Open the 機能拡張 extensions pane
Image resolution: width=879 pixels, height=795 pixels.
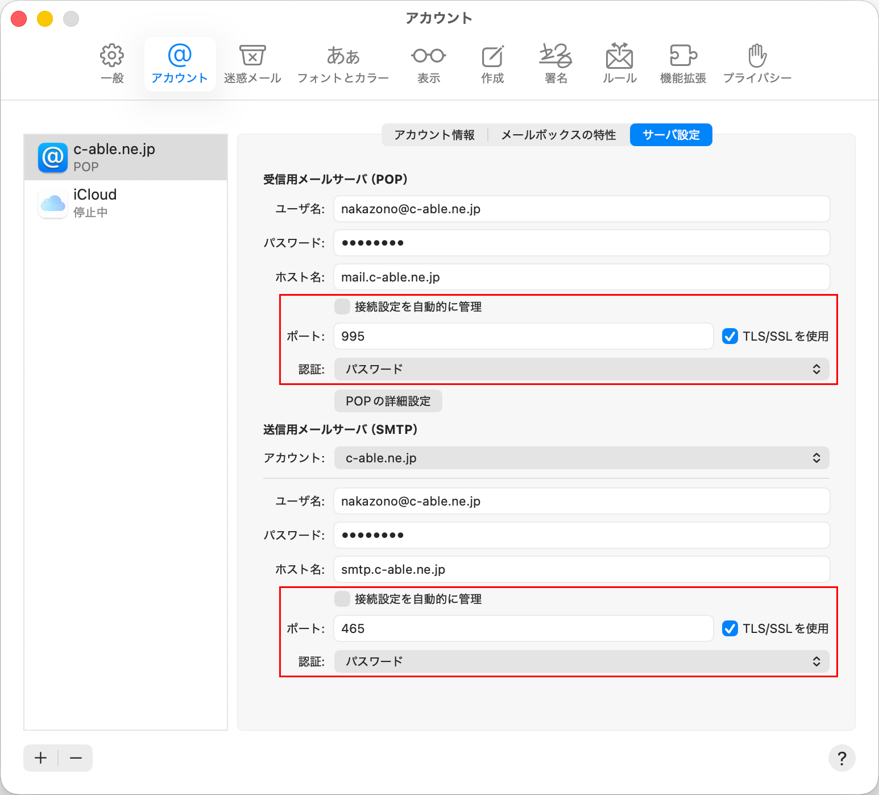tap(683, 64)
